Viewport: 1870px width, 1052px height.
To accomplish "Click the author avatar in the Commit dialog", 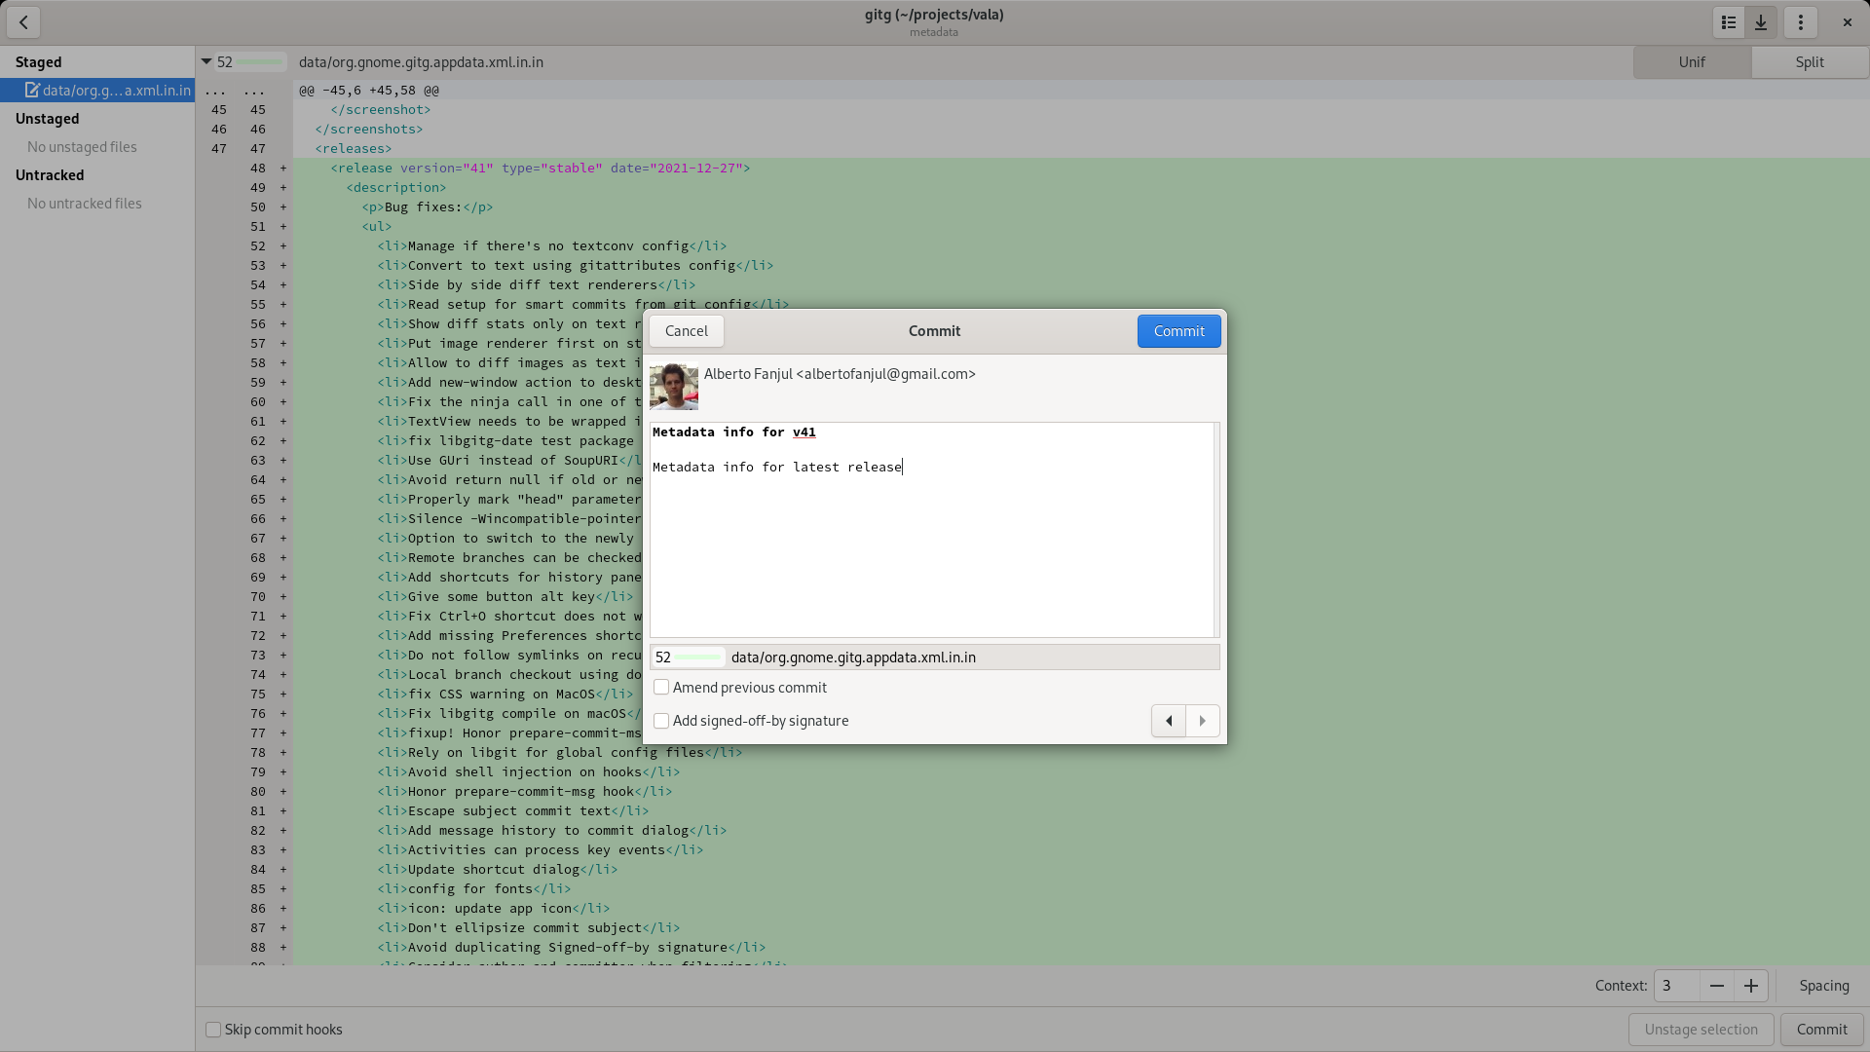I will (x=674, y=387).
